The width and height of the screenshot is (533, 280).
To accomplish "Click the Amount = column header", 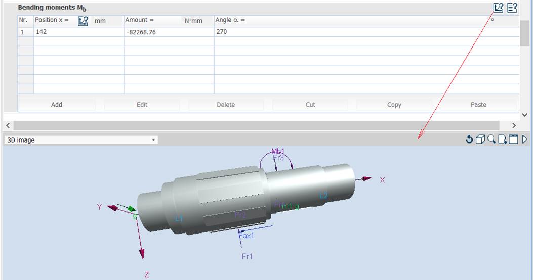I will (169, 20).
